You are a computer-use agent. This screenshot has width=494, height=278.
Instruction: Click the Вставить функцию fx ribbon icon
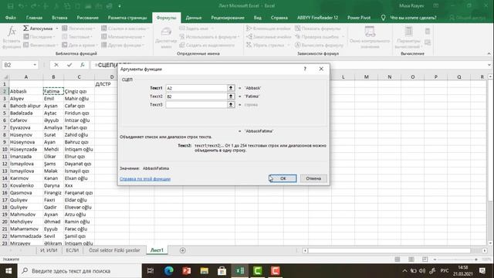click(x=12, y=37)
